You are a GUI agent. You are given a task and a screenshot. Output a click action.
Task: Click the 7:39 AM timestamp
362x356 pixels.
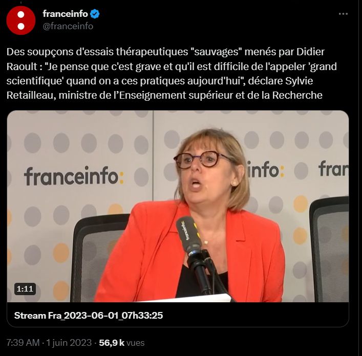click(23, 343)
